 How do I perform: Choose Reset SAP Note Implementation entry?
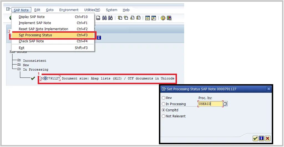point(53,29)
